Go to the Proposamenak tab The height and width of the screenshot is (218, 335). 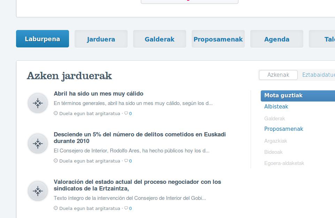[x=218, y=39]
